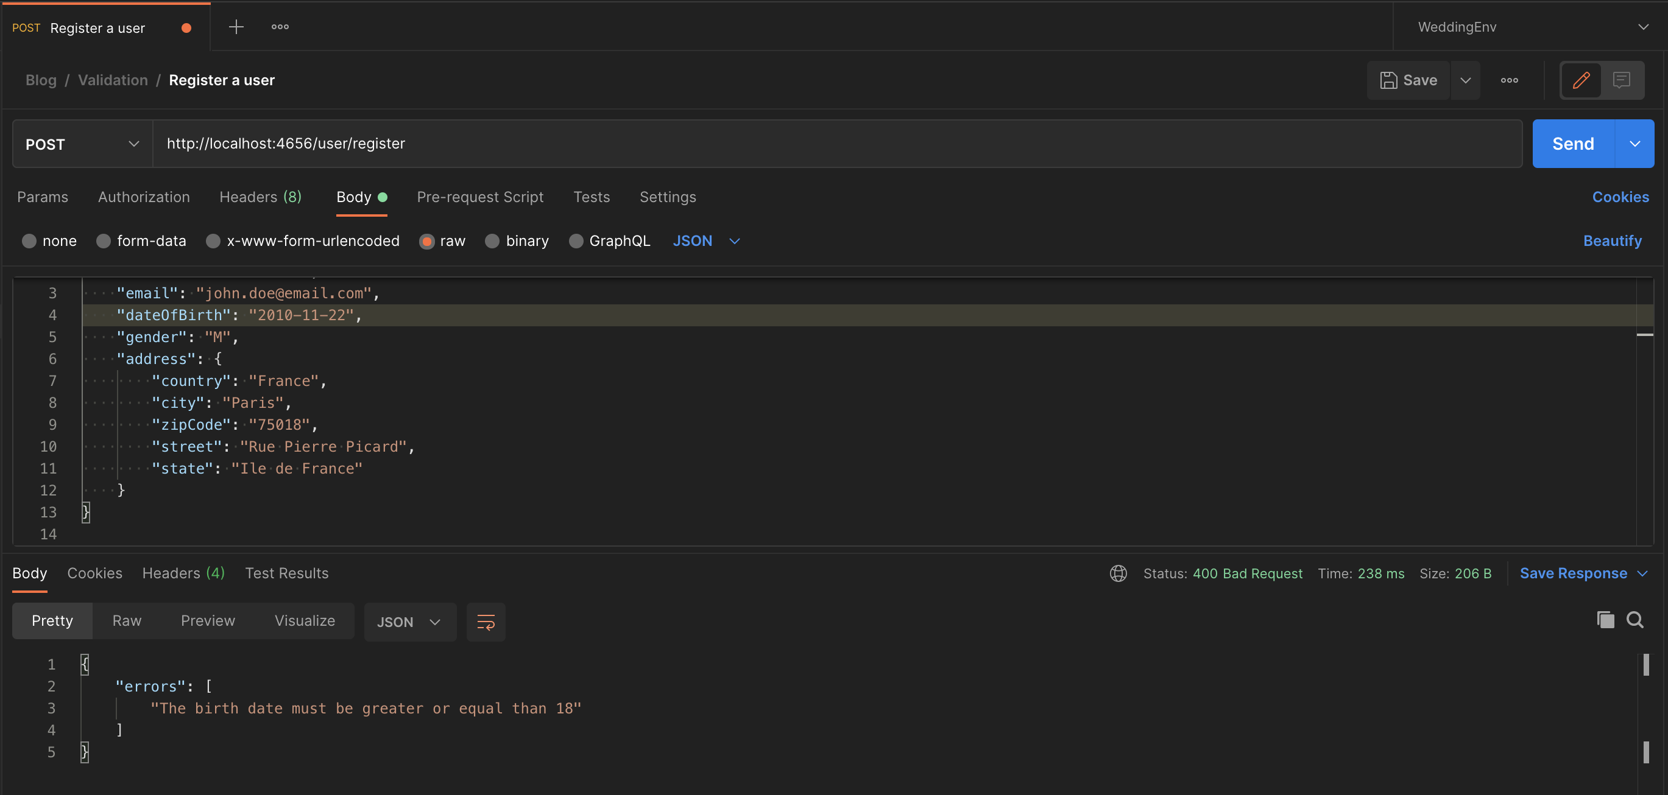Open request documentation comments icon
This screenshot has height=795, width=1668.
point(1621,80)
